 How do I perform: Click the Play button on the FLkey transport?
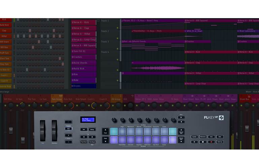[194, 142]
